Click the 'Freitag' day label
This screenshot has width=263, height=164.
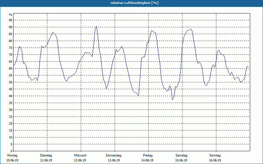click(148, 155)
